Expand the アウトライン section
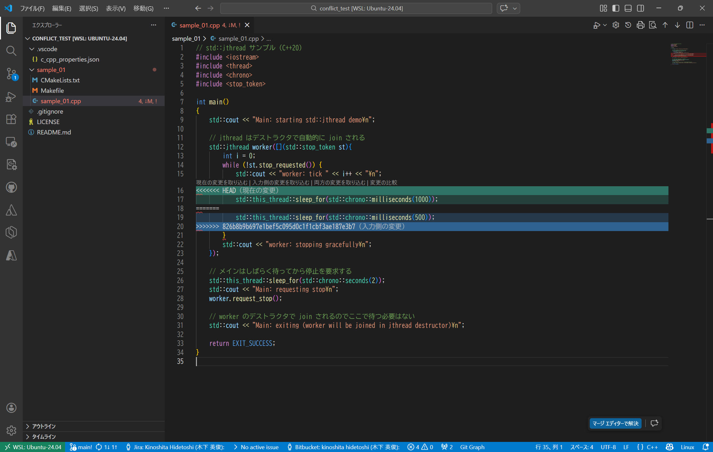The height and width of the screenshot is (452, 713). (44, 426)
